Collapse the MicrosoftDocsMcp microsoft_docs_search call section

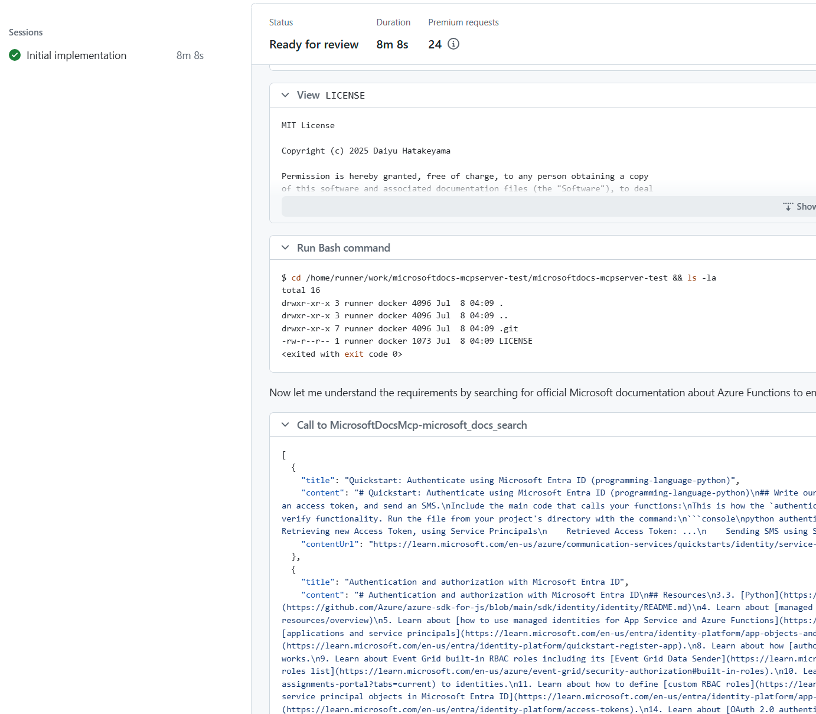coord(286,425)
